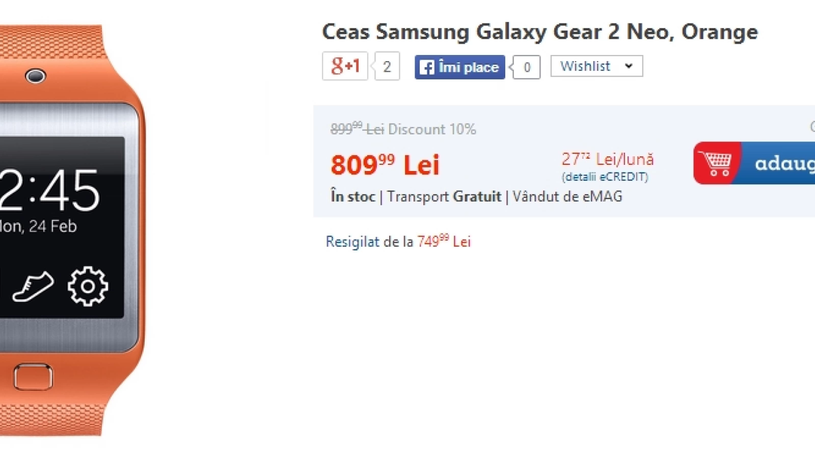Click the watch home button below screen
Viewport: 815px width, 458px height.
coord(33,377)
